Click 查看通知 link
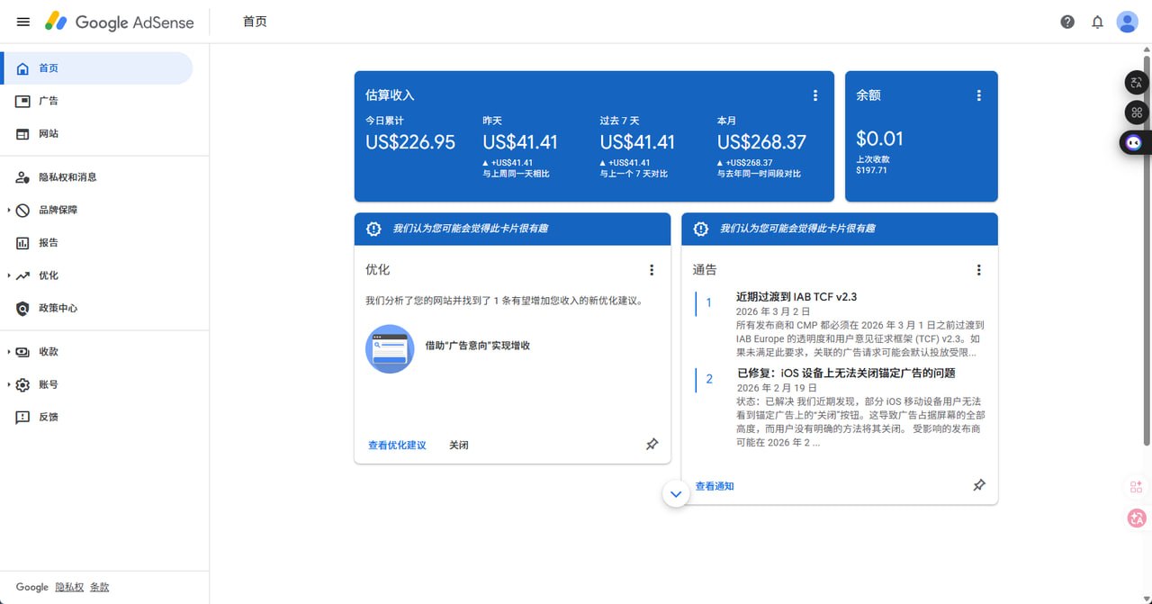The image size is (1152, 604). (x=715, y=486)
